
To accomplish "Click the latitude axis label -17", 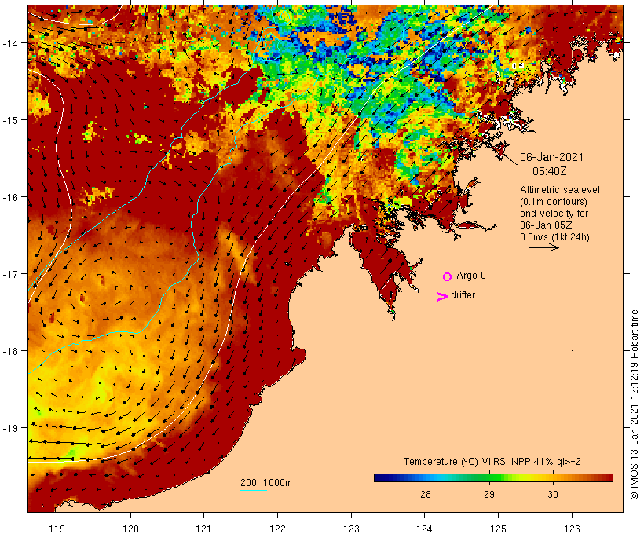I will pyautogui.click(x=10, y=274).
